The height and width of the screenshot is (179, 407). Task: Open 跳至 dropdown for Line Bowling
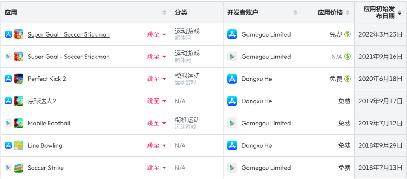click(x=156, y=145)
